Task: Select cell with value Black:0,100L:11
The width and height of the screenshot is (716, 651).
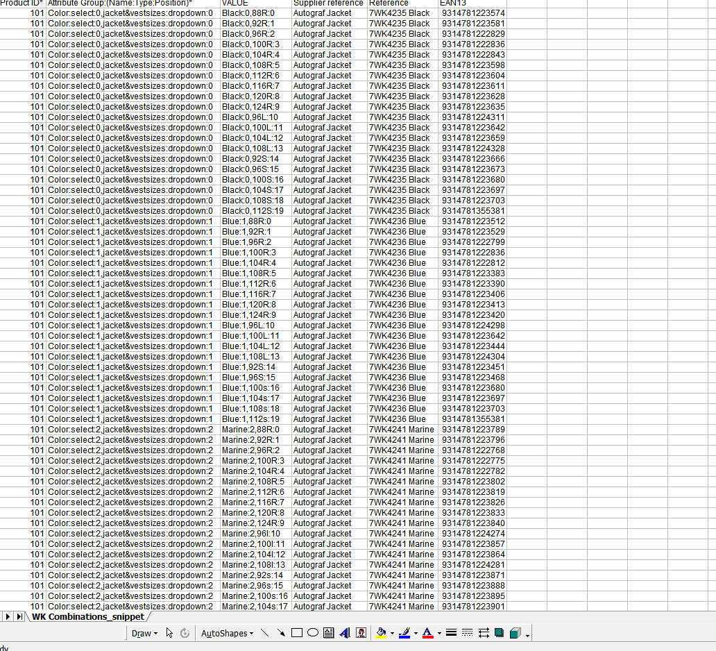Action: click(255, 128)
